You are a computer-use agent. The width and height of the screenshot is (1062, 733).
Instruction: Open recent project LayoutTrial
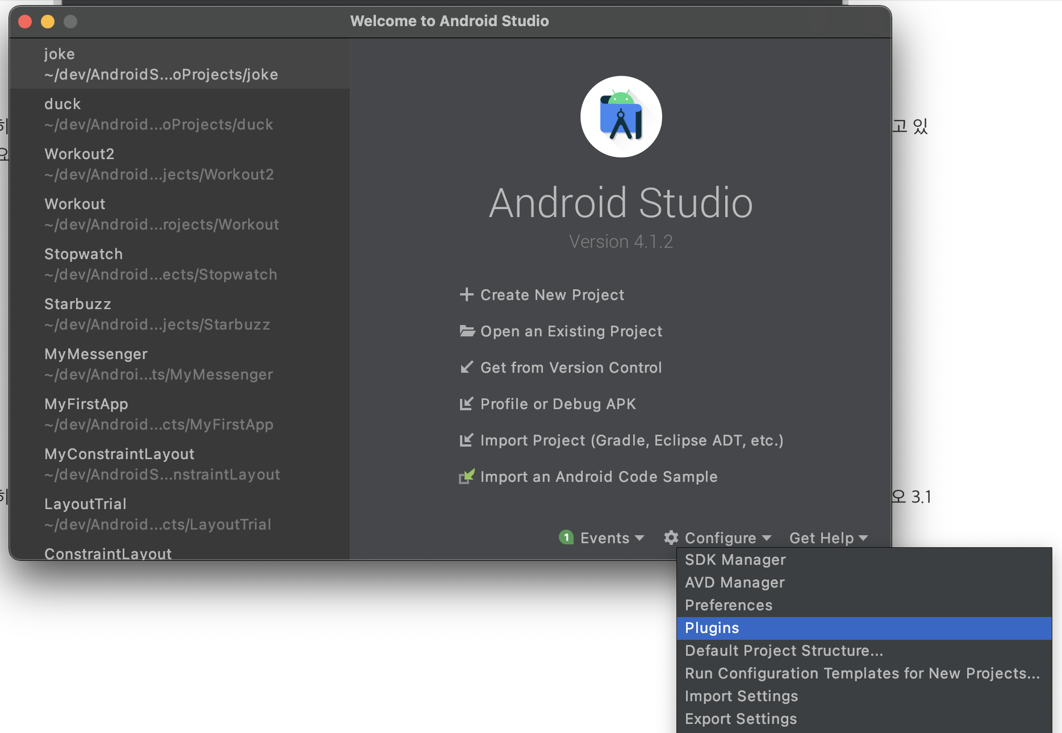[x=179, y=514]
